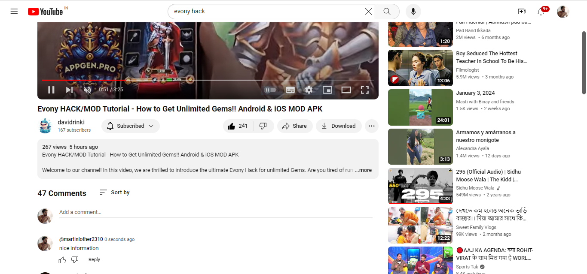Enable theater mode

tap(346, 90)
